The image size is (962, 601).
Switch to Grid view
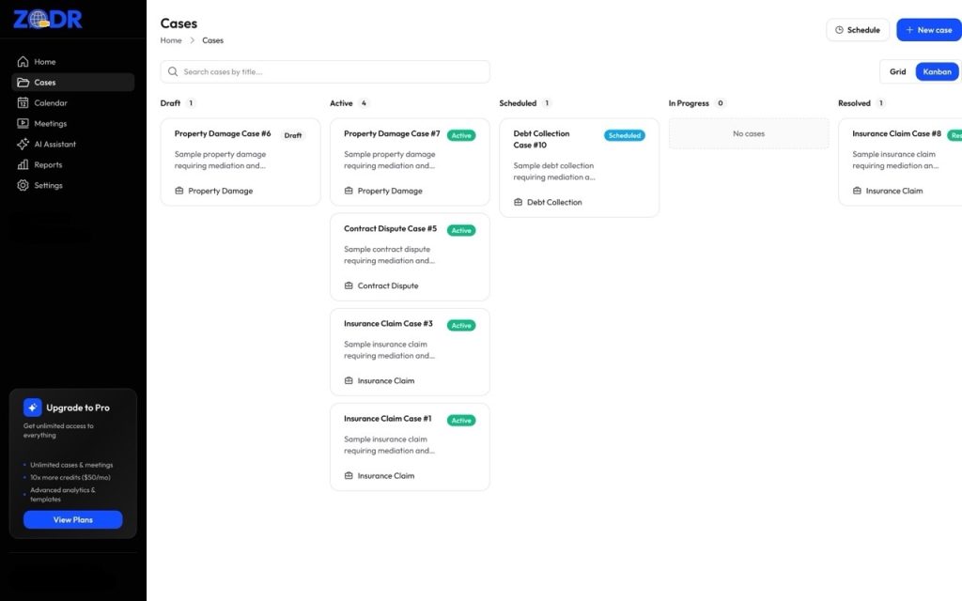click(x=898, y=71)
